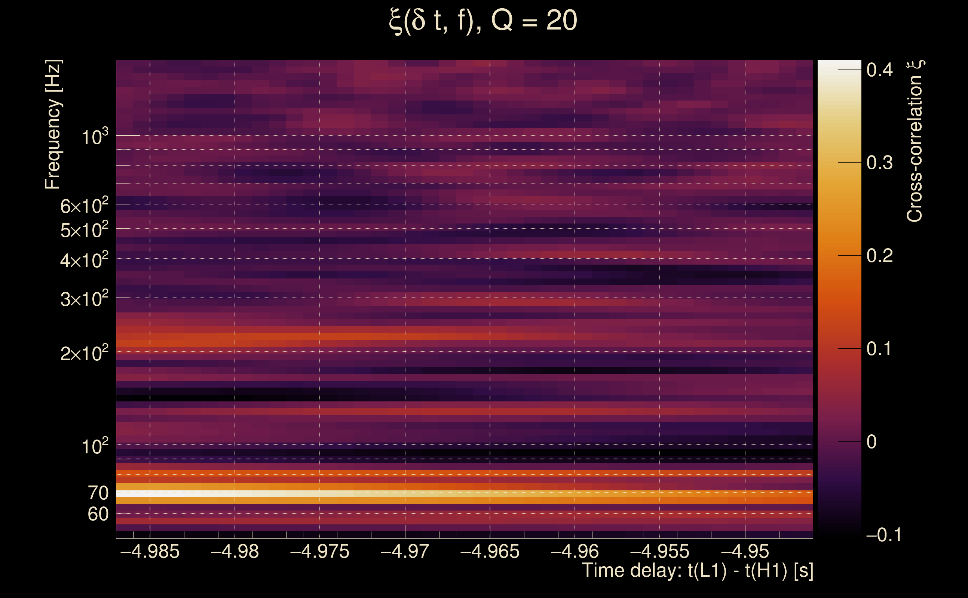Click the −4.97 x-axis tick label
The width and height of the screenshot is (968, 598).
tap(404, 551)
